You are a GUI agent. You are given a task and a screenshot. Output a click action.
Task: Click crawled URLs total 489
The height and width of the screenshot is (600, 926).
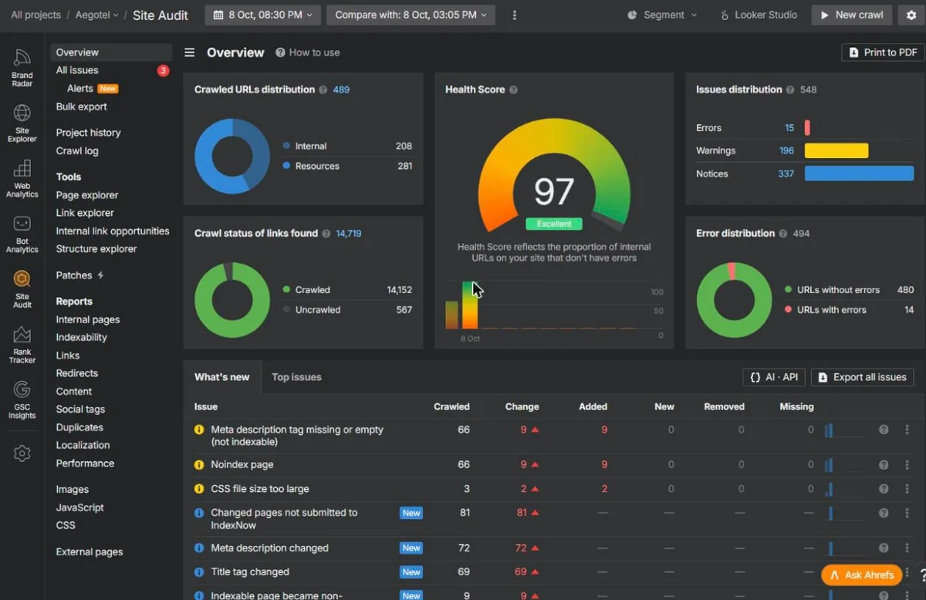click(x=341, y=89)
